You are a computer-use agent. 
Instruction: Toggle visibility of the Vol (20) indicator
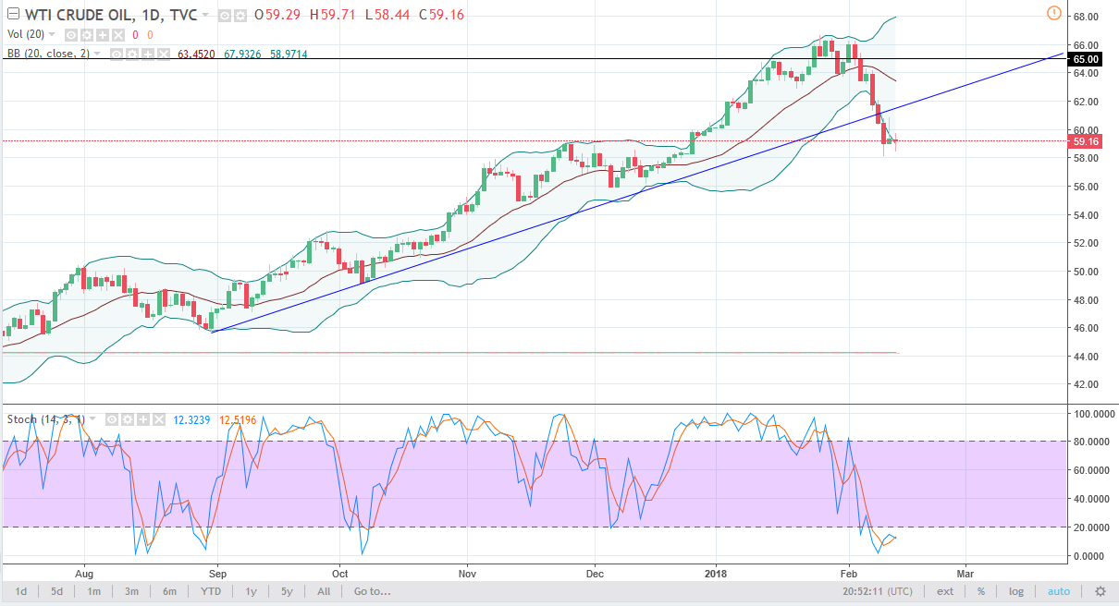pos(71,35)
